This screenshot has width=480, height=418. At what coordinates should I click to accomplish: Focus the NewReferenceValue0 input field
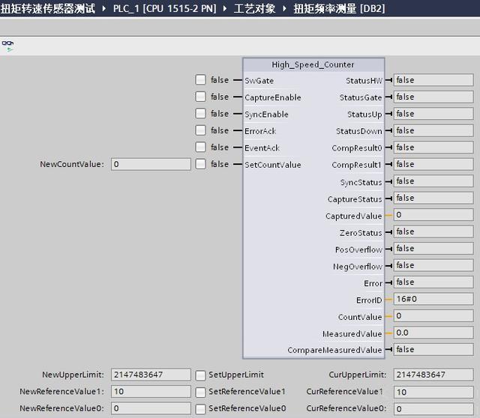click(151, 408)
